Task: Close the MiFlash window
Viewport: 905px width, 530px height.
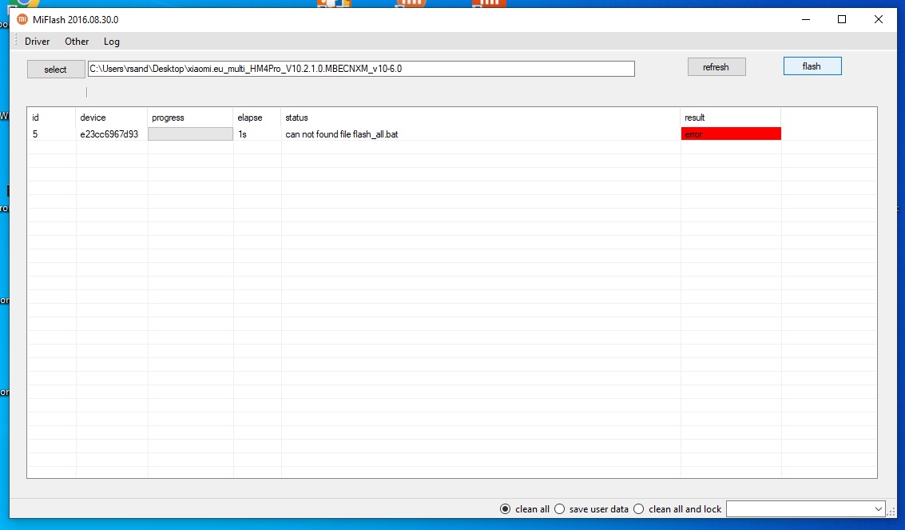Action: pyautogui.click(x=879, y=19)
